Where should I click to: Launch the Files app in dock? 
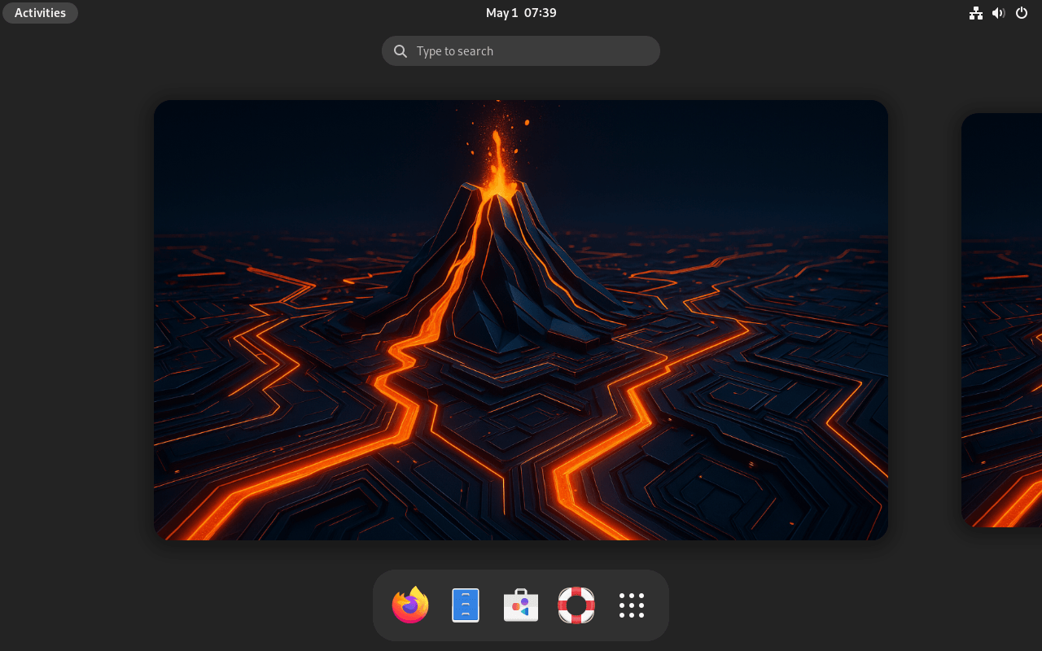tap(466, 605)
